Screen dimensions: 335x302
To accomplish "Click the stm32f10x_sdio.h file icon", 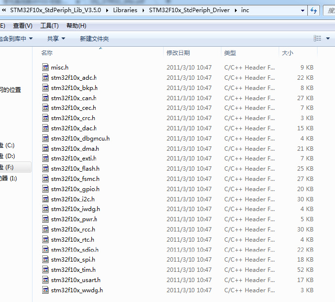I will 45,249.
